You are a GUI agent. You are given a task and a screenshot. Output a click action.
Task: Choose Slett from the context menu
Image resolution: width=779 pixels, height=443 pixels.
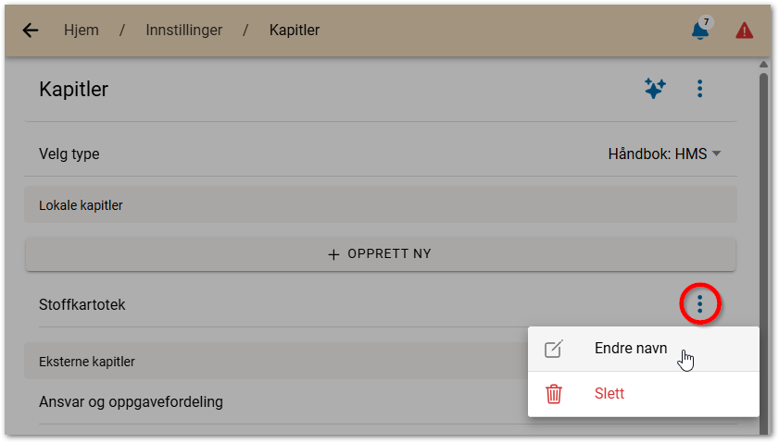tap(609, 394)
